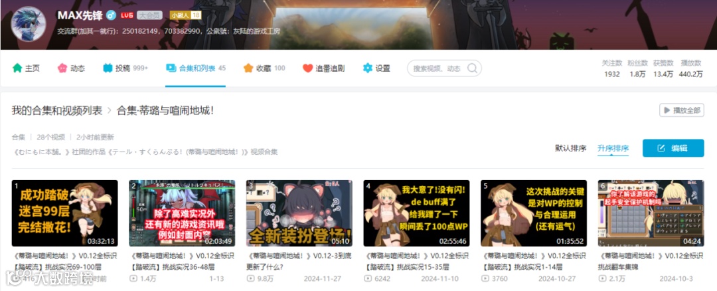This screenshot has width=717, height=291.
Task: Go back to 我的合集和视频列表
Action: pos(56,110)
